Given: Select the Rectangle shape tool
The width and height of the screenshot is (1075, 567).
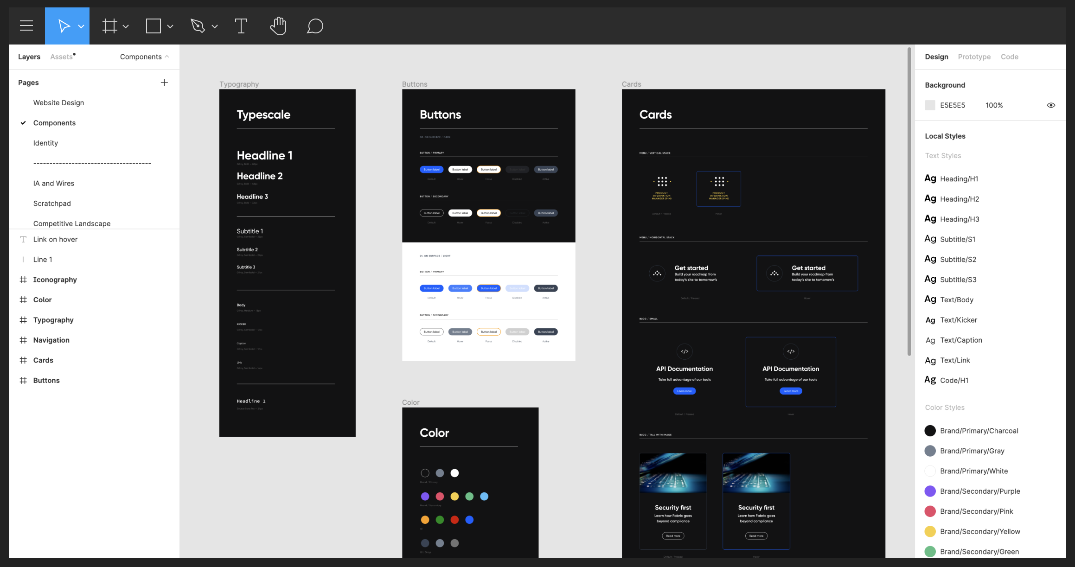Looking at the screenshot, I should click(x=154, y=26).
